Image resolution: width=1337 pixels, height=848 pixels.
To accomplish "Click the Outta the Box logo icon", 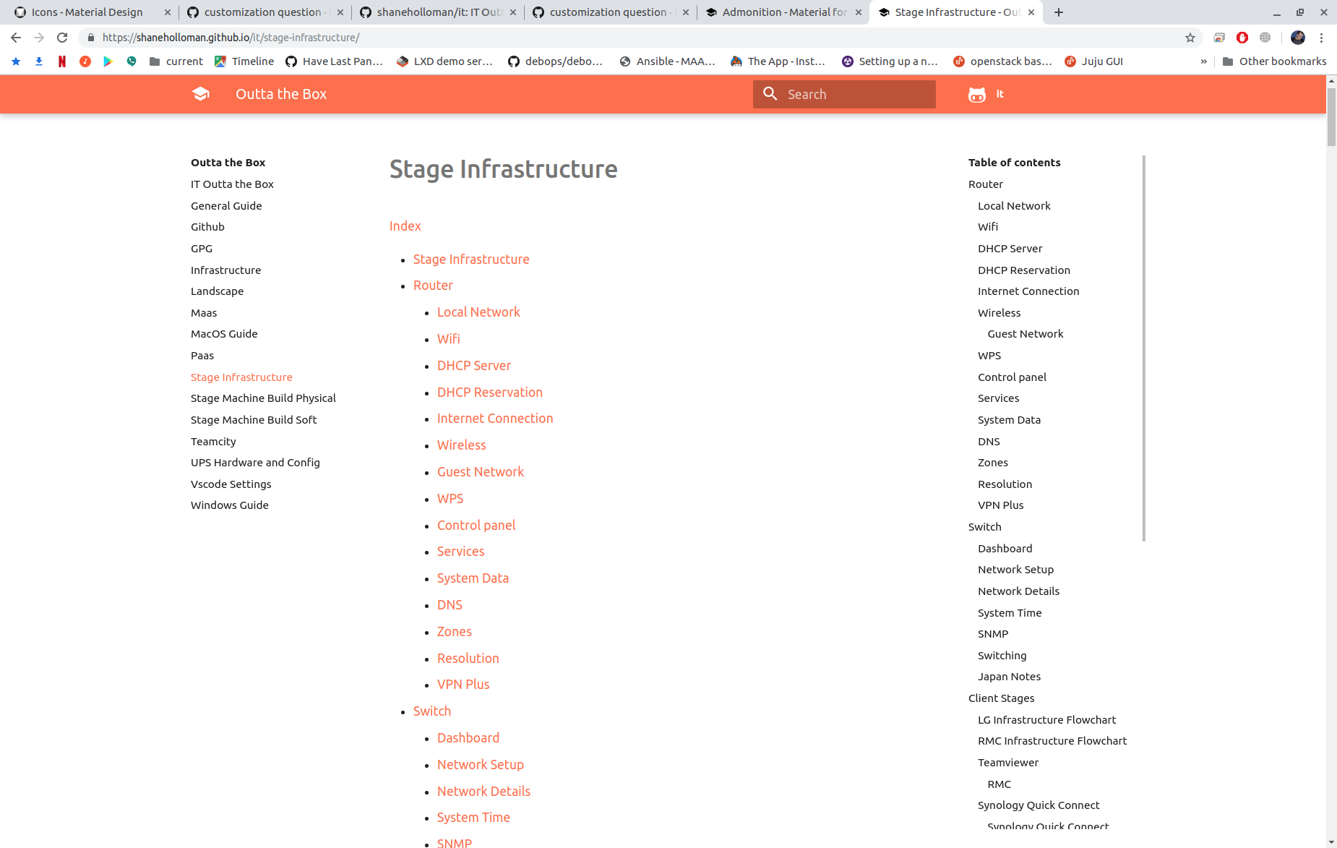I will click(x=200, y=93).
